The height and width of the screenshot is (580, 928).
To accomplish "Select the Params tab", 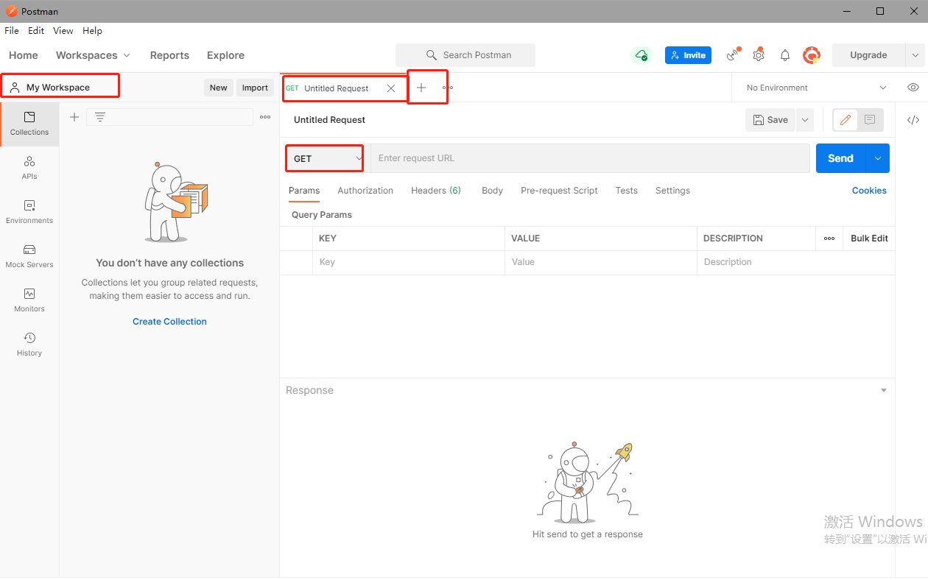I will click(x=304, y=191).
